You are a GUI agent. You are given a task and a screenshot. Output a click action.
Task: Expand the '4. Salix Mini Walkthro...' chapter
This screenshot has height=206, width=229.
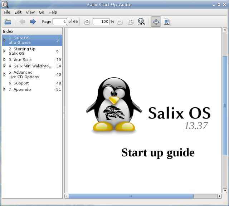[5, 66]
